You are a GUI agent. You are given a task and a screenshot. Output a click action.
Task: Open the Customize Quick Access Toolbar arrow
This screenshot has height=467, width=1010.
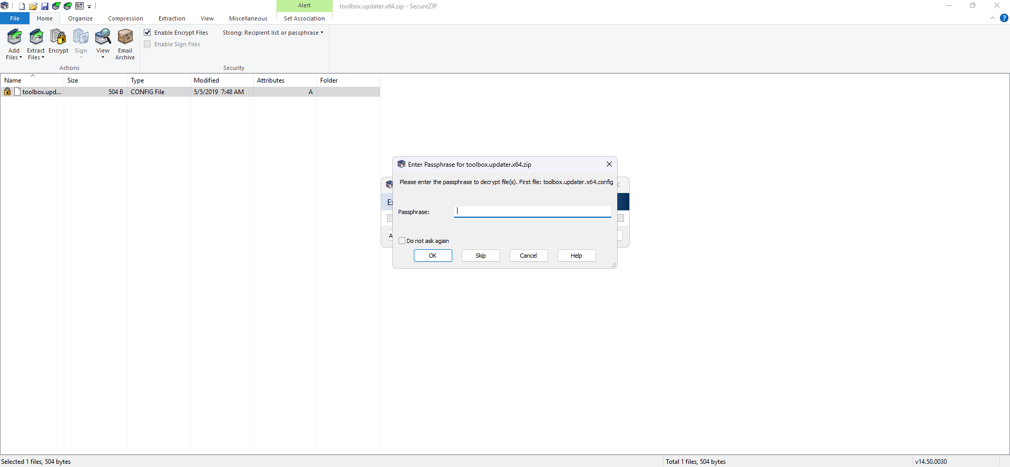pos(90,7)
